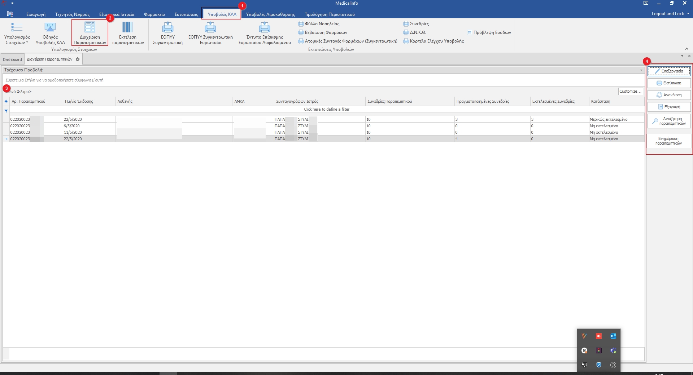The width and height of the screenshot is (693, 375).
Task: Click ΕΟΠΥΥ Συγκεντρωτική Ευρωπαίοι icon
Action: [x=210, y=32]
